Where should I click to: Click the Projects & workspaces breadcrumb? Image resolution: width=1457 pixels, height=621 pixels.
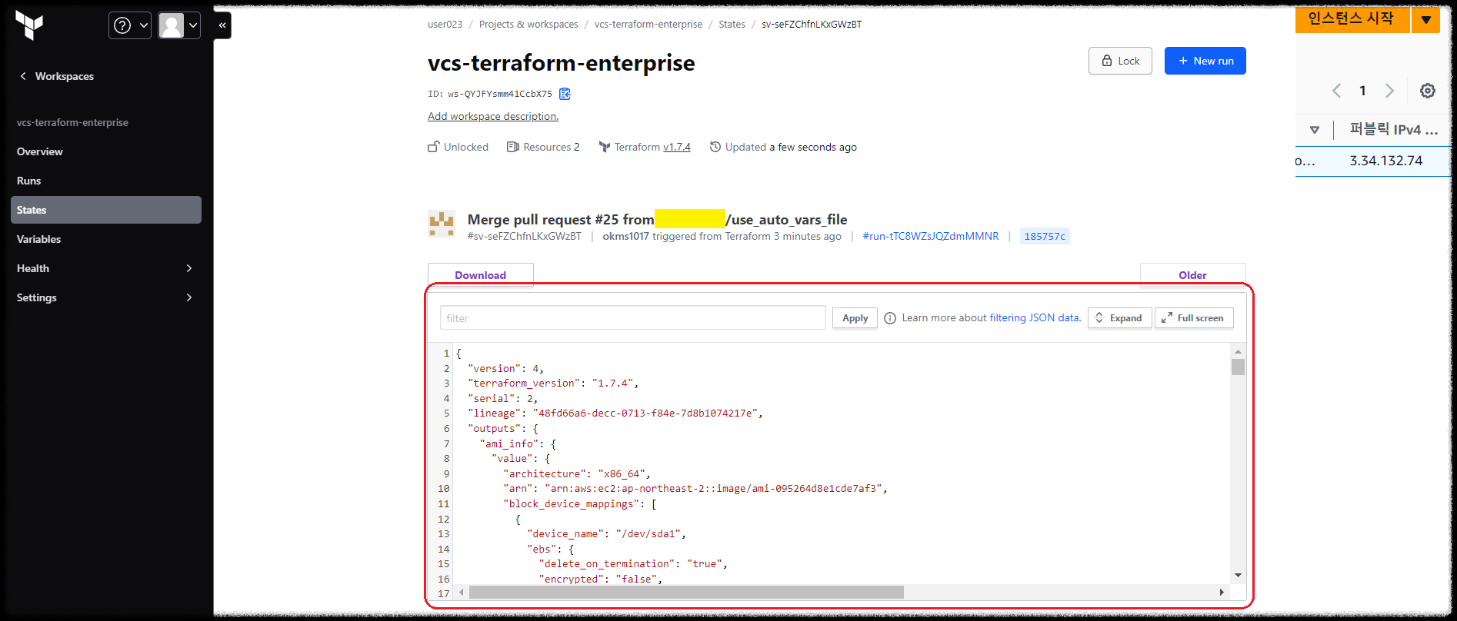(528, 25)
